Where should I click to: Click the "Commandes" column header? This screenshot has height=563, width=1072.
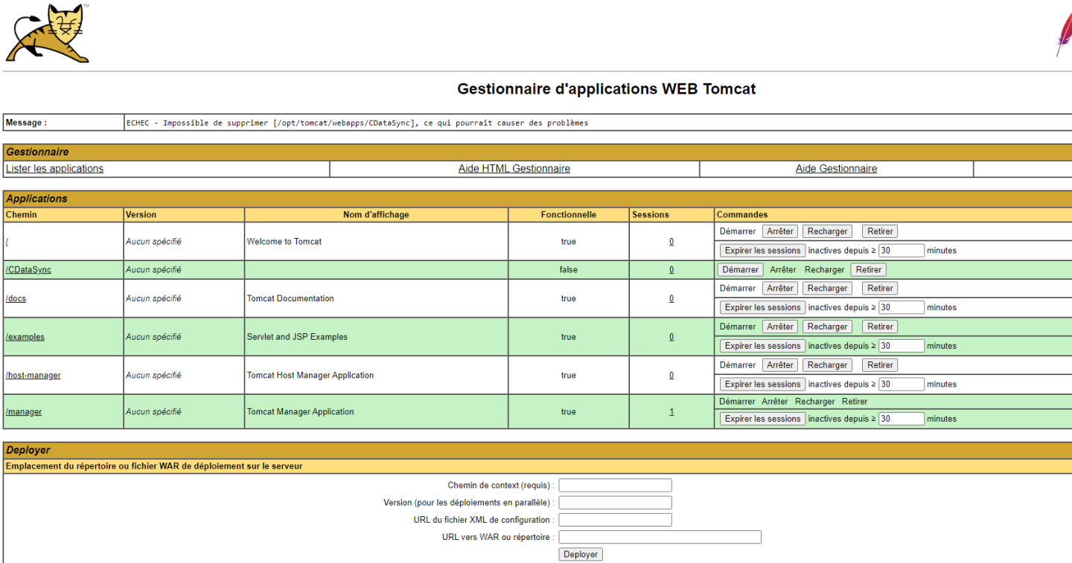(742, 215)
